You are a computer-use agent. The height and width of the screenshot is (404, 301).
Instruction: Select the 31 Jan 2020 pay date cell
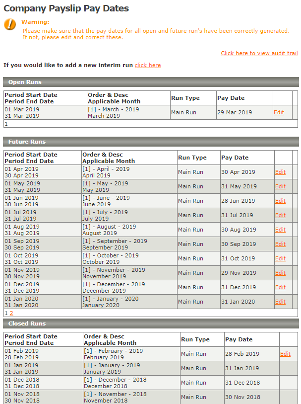coord(247,302)
